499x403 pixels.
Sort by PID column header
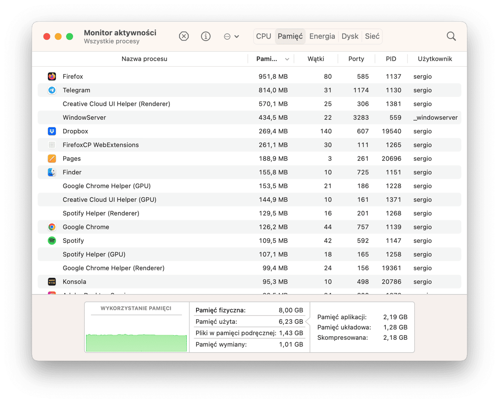[391, 59]
